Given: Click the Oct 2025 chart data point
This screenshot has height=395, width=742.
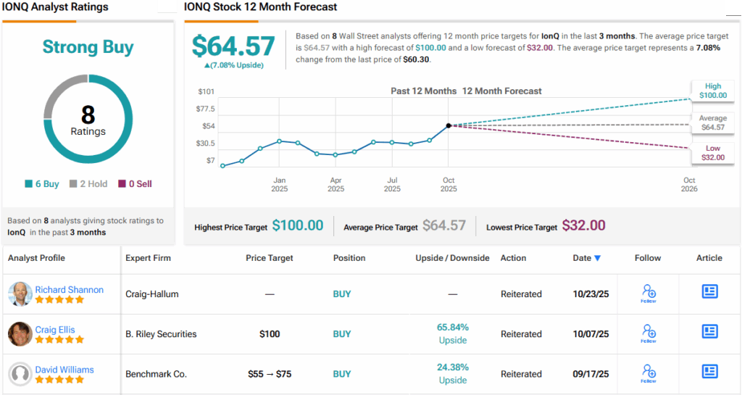Looking at the screenshot, I should point(449,125).
